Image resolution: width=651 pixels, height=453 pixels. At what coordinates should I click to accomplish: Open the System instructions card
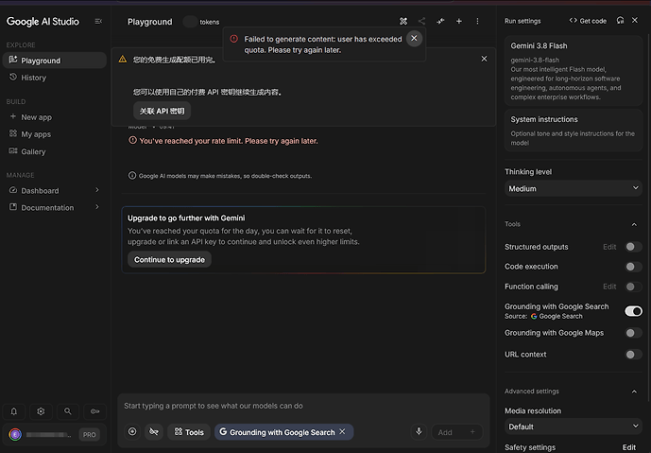(574, 131)
